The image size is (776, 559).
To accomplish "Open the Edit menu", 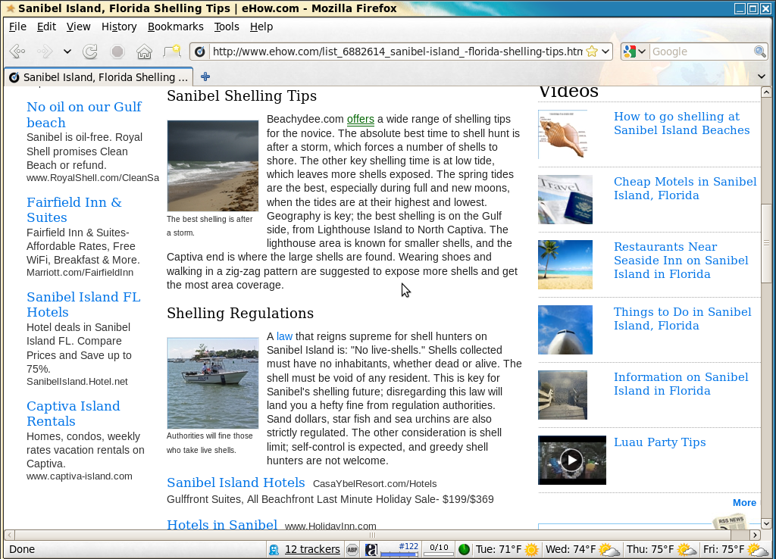I will click(46, 27).
